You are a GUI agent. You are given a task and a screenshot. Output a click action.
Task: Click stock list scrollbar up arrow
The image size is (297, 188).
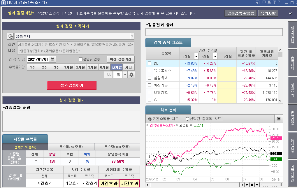tap(280, 50)
